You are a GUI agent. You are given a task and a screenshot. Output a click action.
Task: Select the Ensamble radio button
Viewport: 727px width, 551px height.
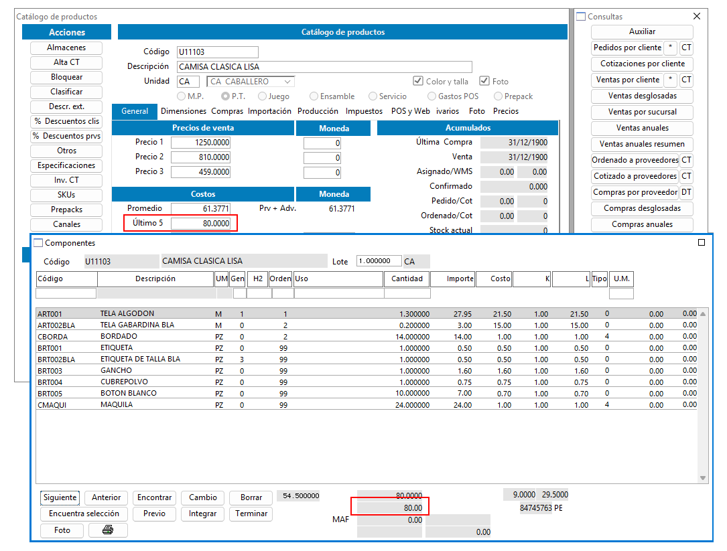pos(314,96)
